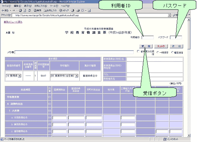Open the ツール menu
This screenshot has height=142, width=197.
coord(54,6)
